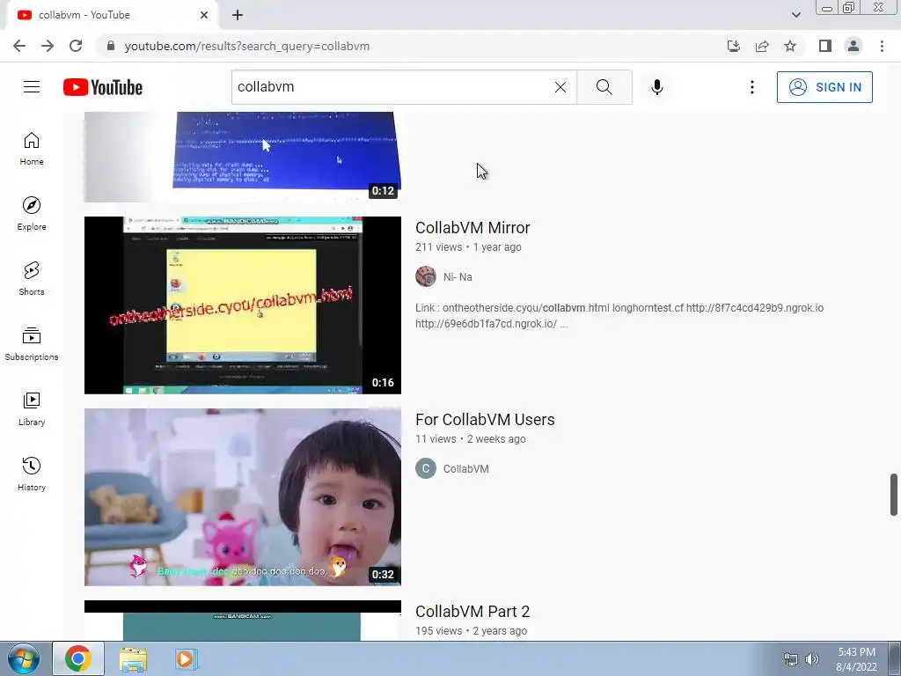Open History in the sidebar

(x=32, y=474)
